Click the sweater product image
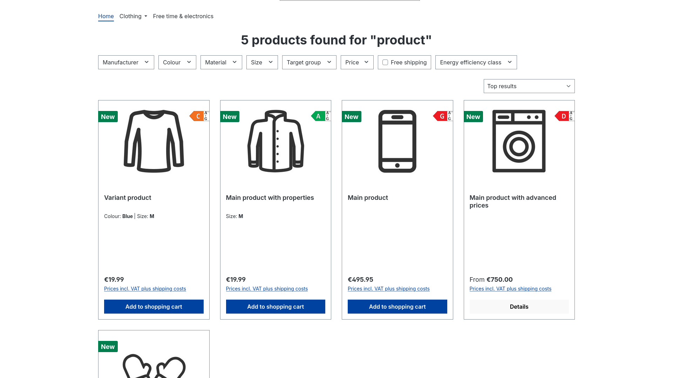 tap(154, 141)
